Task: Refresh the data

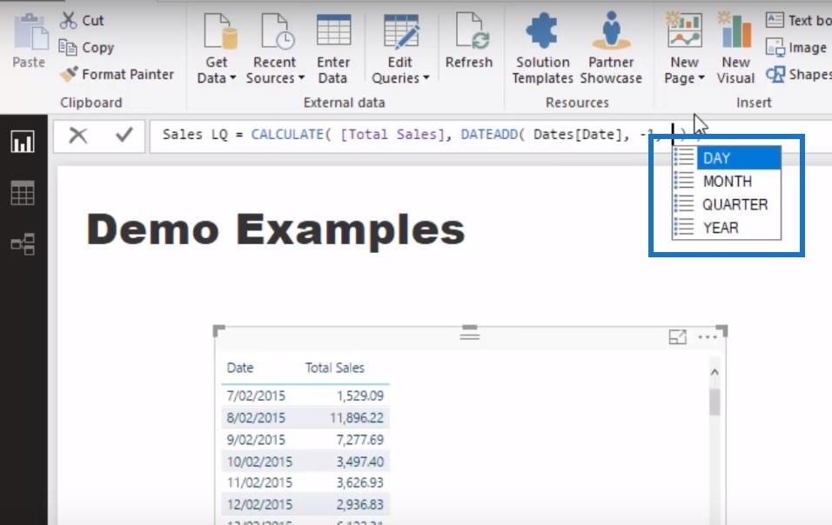Action: (469, 42)
